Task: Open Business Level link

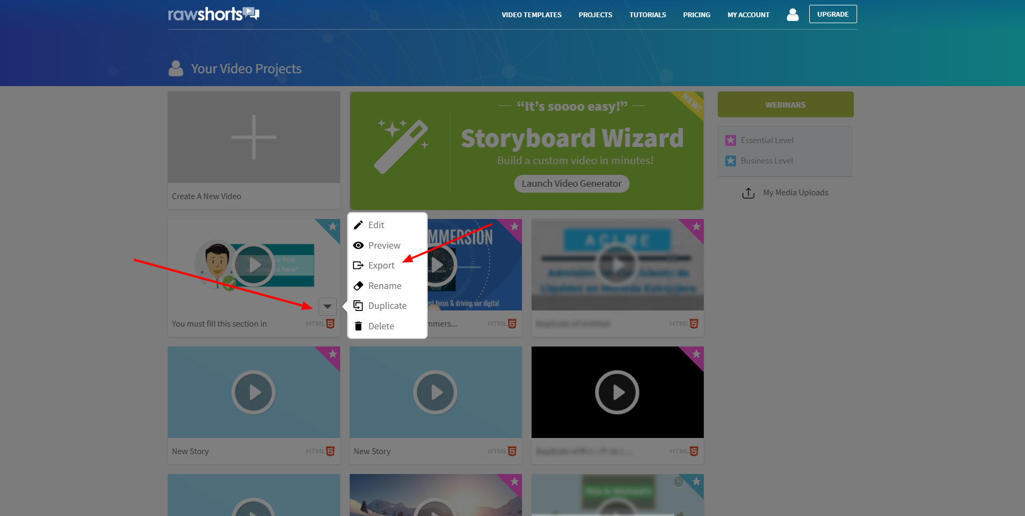Action: point(767,161)
